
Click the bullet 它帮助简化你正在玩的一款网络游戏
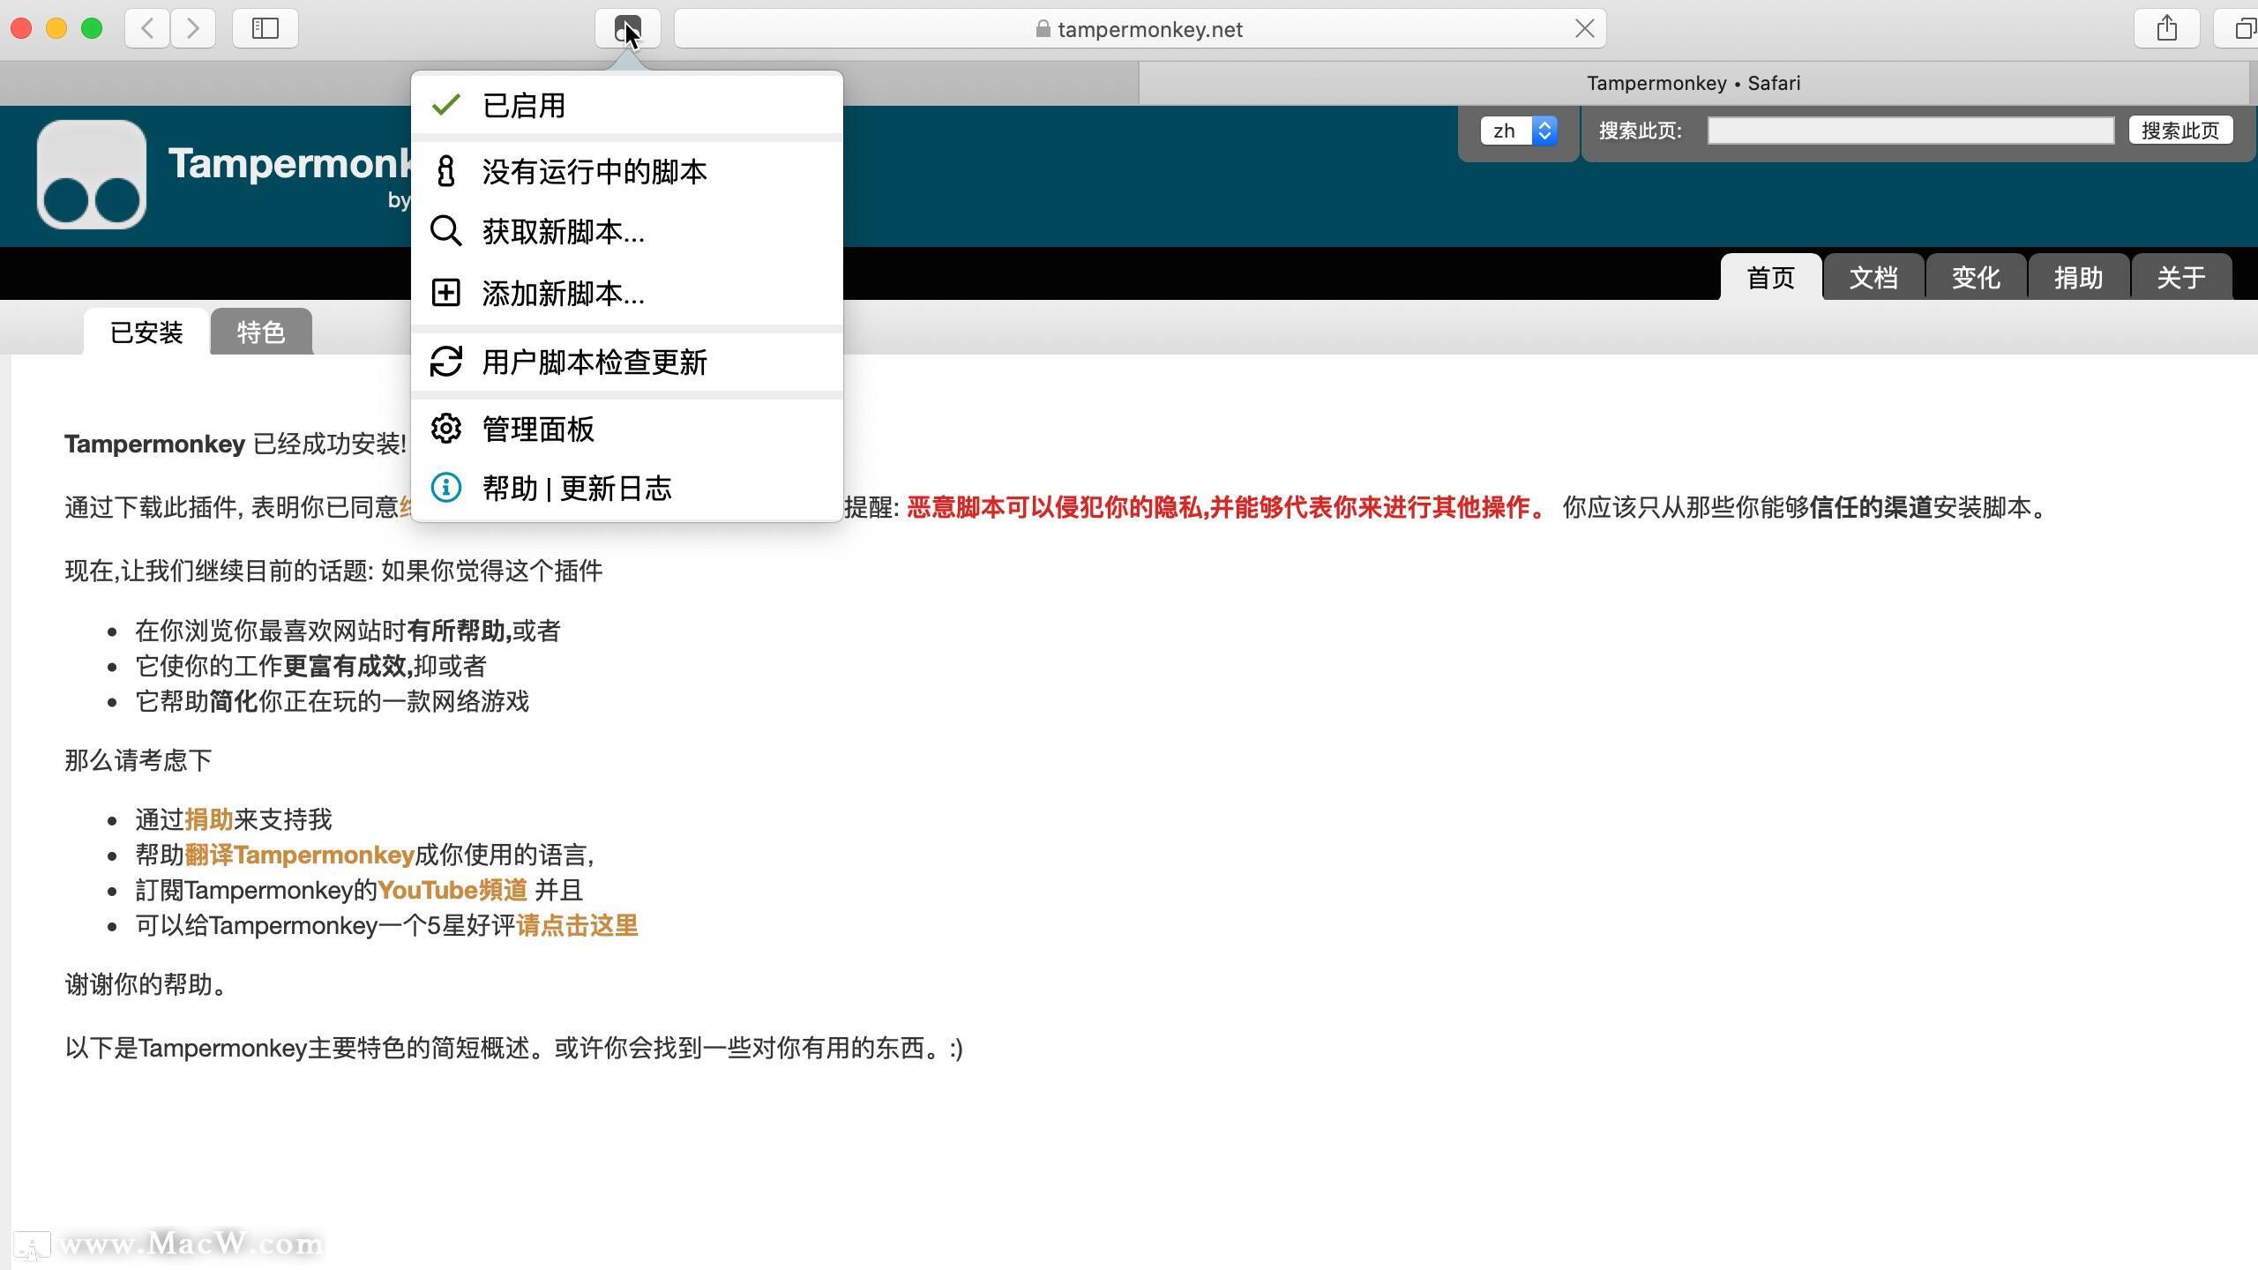coord(332,701)
